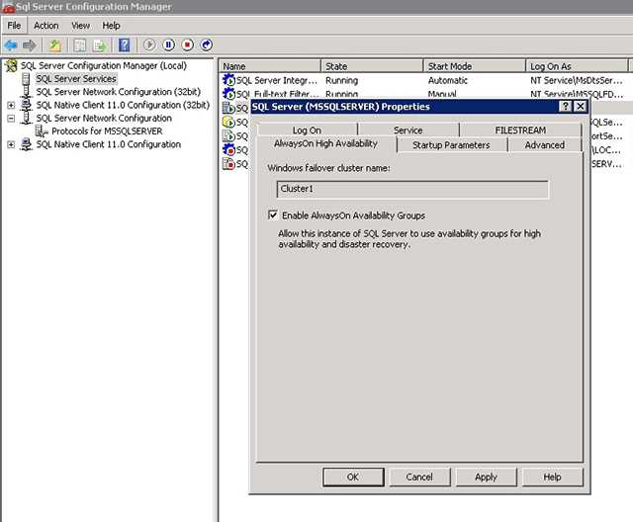Collapse SQL Server Network Configuration node

11,119
